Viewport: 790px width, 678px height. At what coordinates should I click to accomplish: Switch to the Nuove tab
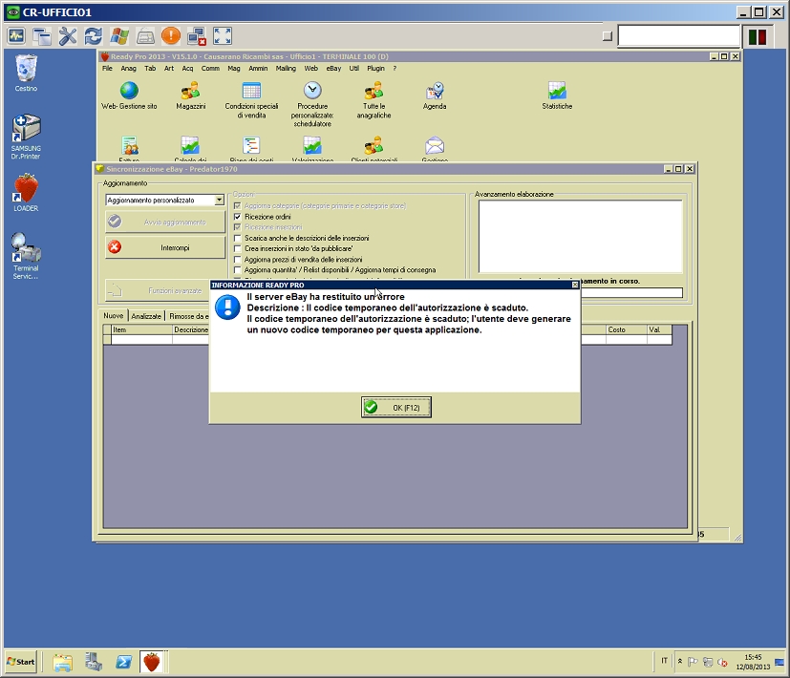pos(113,315)
